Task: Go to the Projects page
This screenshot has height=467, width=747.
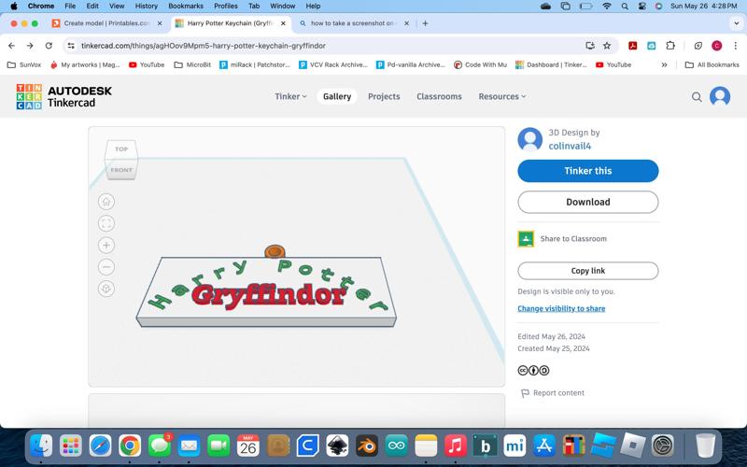Action: click(x=384, y=96)
